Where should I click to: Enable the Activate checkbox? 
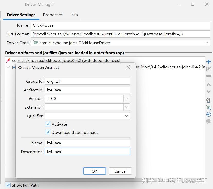(x=48, y=124)
